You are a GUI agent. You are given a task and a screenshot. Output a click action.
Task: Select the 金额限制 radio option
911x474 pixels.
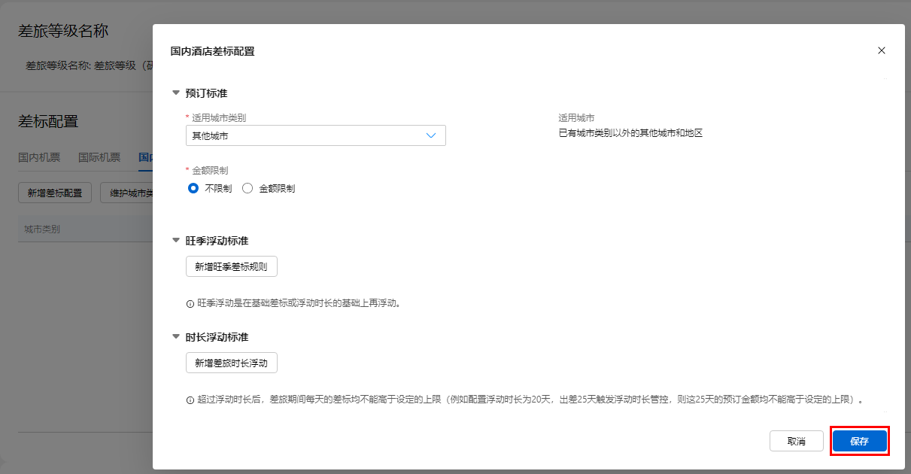247,189
